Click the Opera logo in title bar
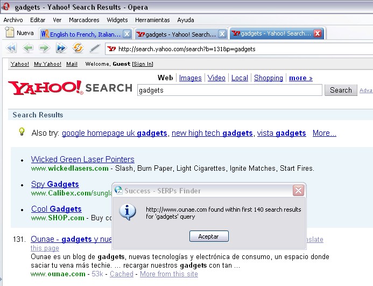The height and width of the screenshot is (286, 373). pos(6,6)
